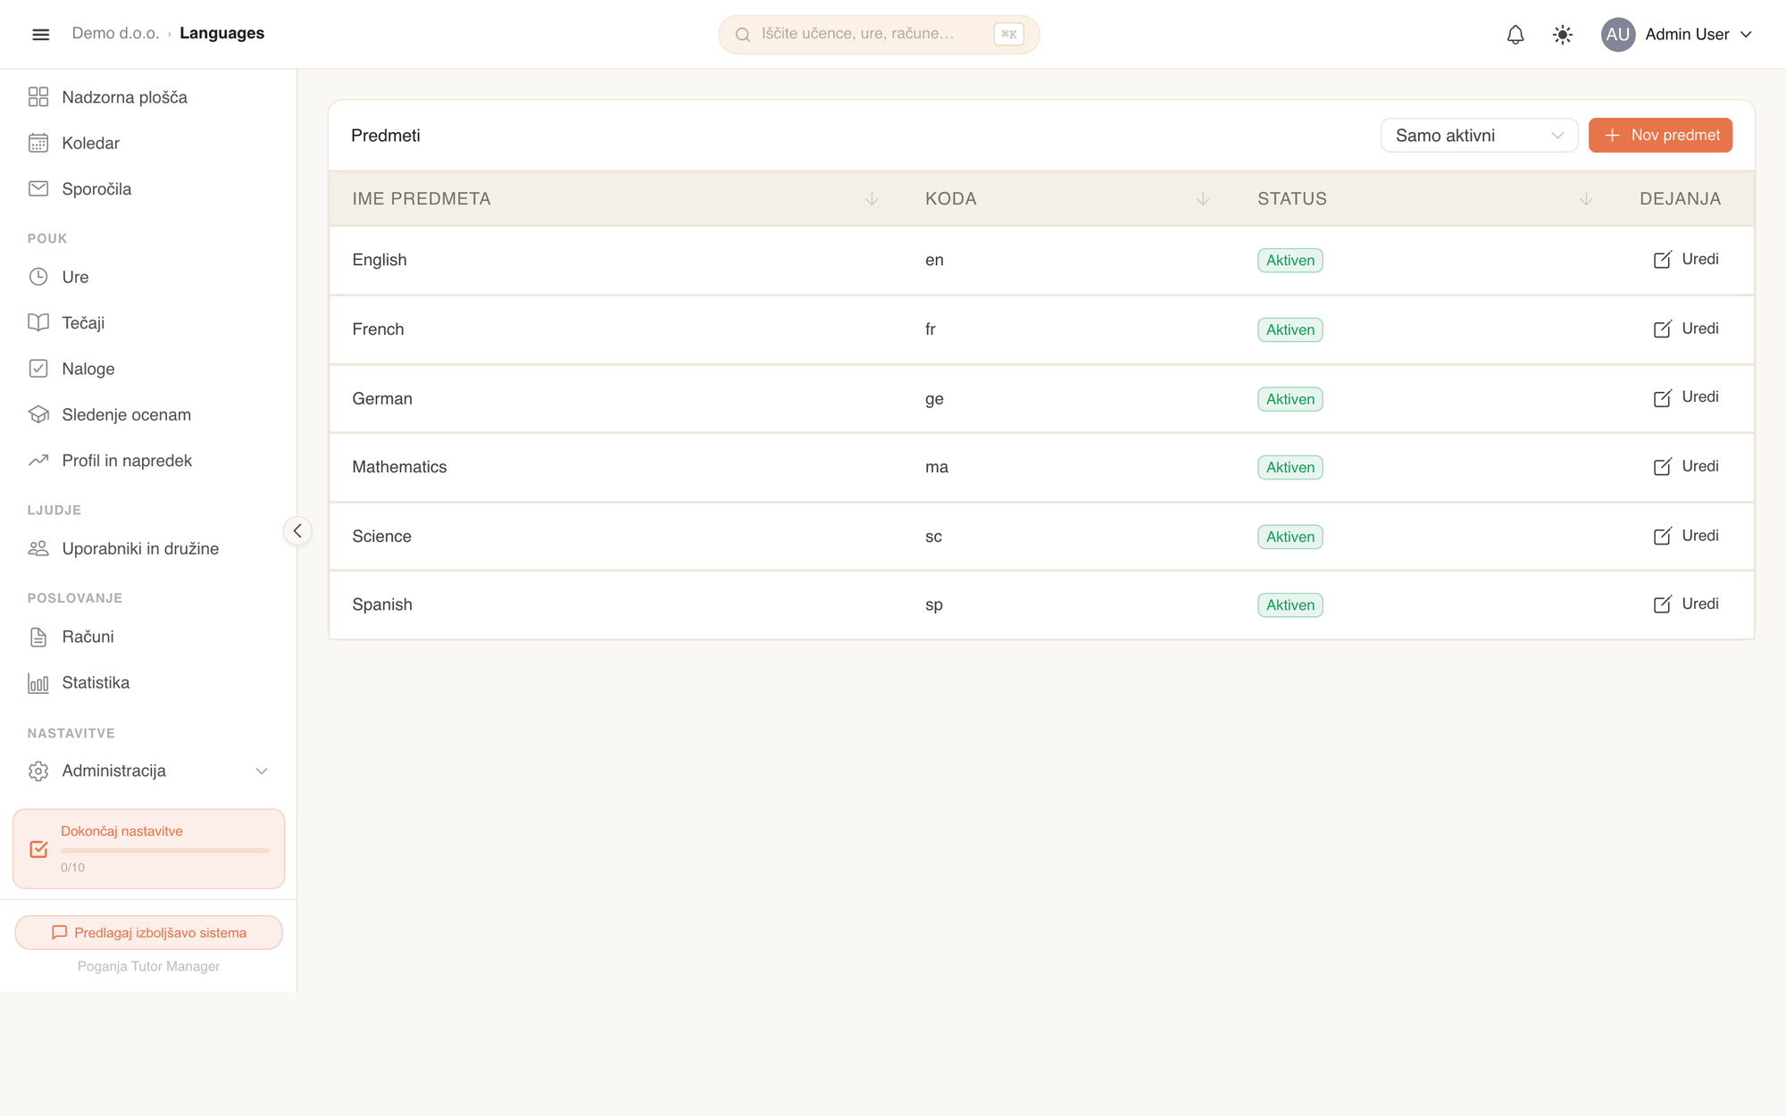Click the Sledenje ocenam graduation icon

[x=38, y=414]
